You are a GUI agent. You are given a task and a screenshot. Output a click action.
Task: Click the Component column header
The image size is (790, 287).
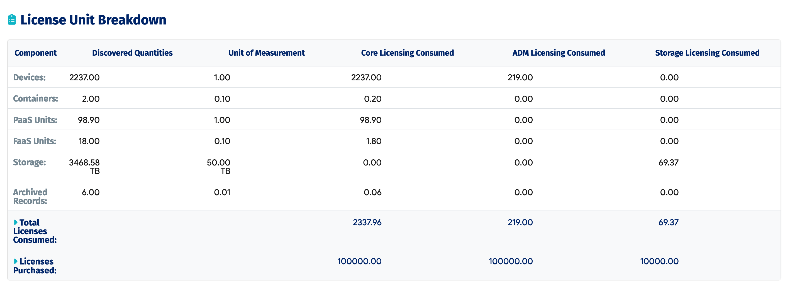pyautogui.click(x=35, y=53)
